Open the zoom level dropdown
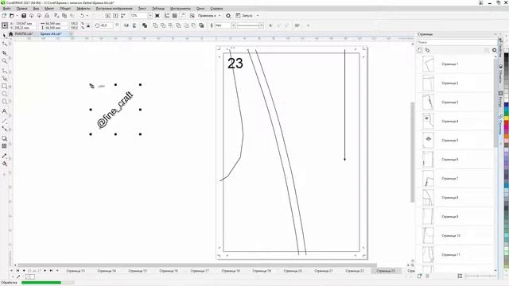Viewport: 509px width, 286px height. click(150, 16)
